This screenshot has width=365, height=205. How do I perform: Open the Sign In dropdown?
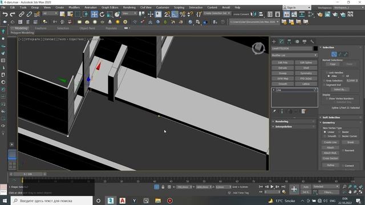click(297, 7)
